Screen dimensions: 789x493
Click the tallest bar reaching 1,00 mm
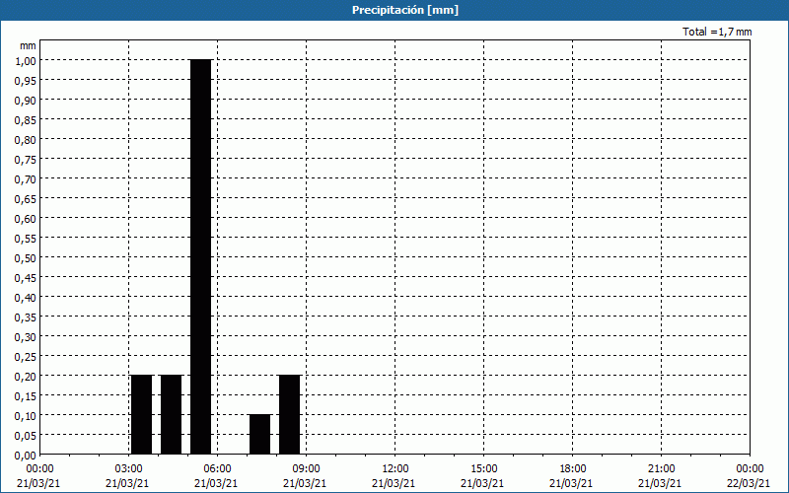[x=201, y=257]
